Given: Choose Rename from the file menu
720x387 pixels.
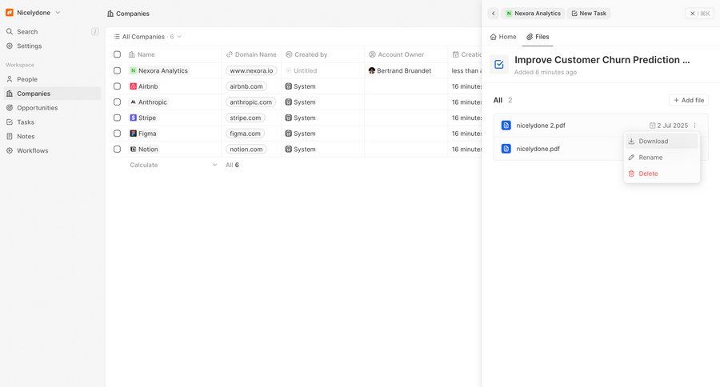Looking at the screenshot, I should 662,158.
